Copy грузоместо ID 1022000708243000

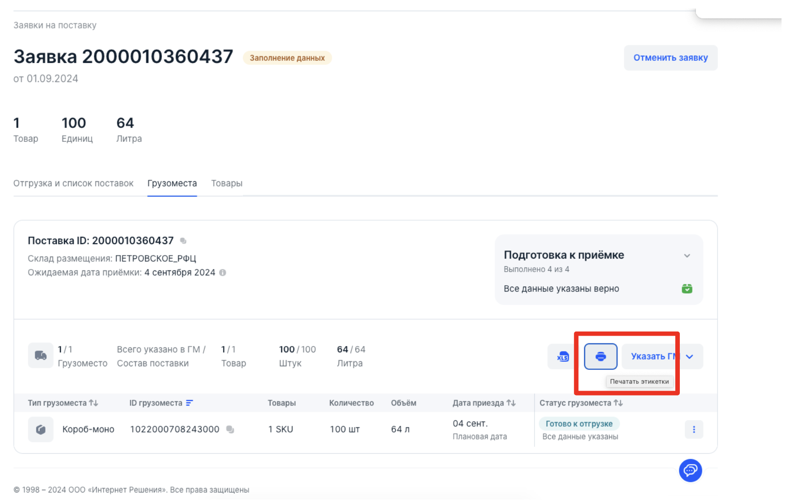pos(230,429)
